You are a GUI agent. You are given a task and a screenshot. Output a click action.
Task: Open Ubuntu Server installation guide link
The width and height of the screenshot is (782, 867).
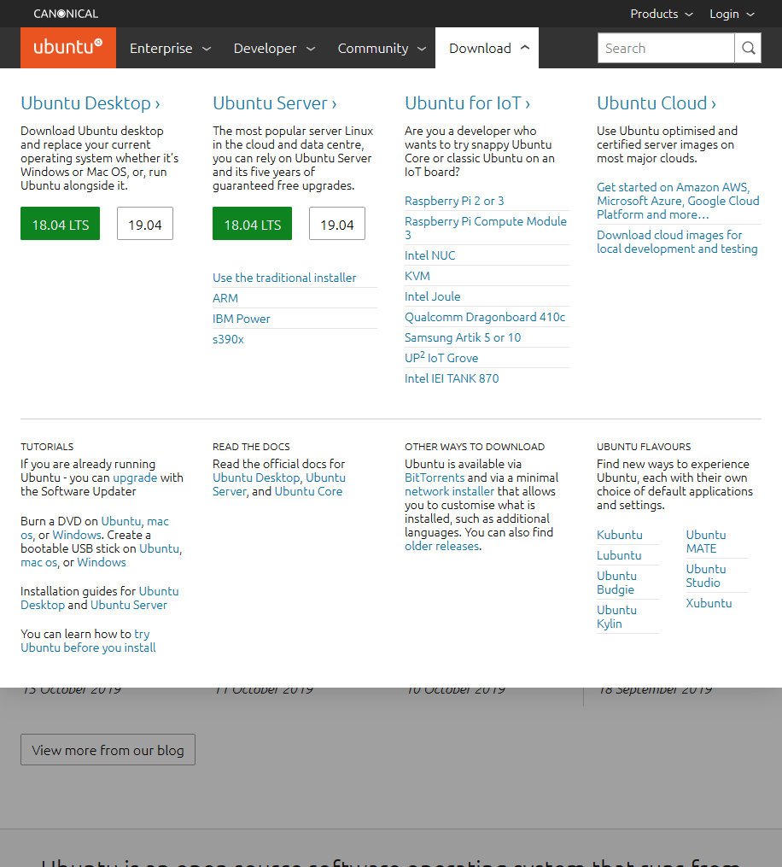point(129,605)
